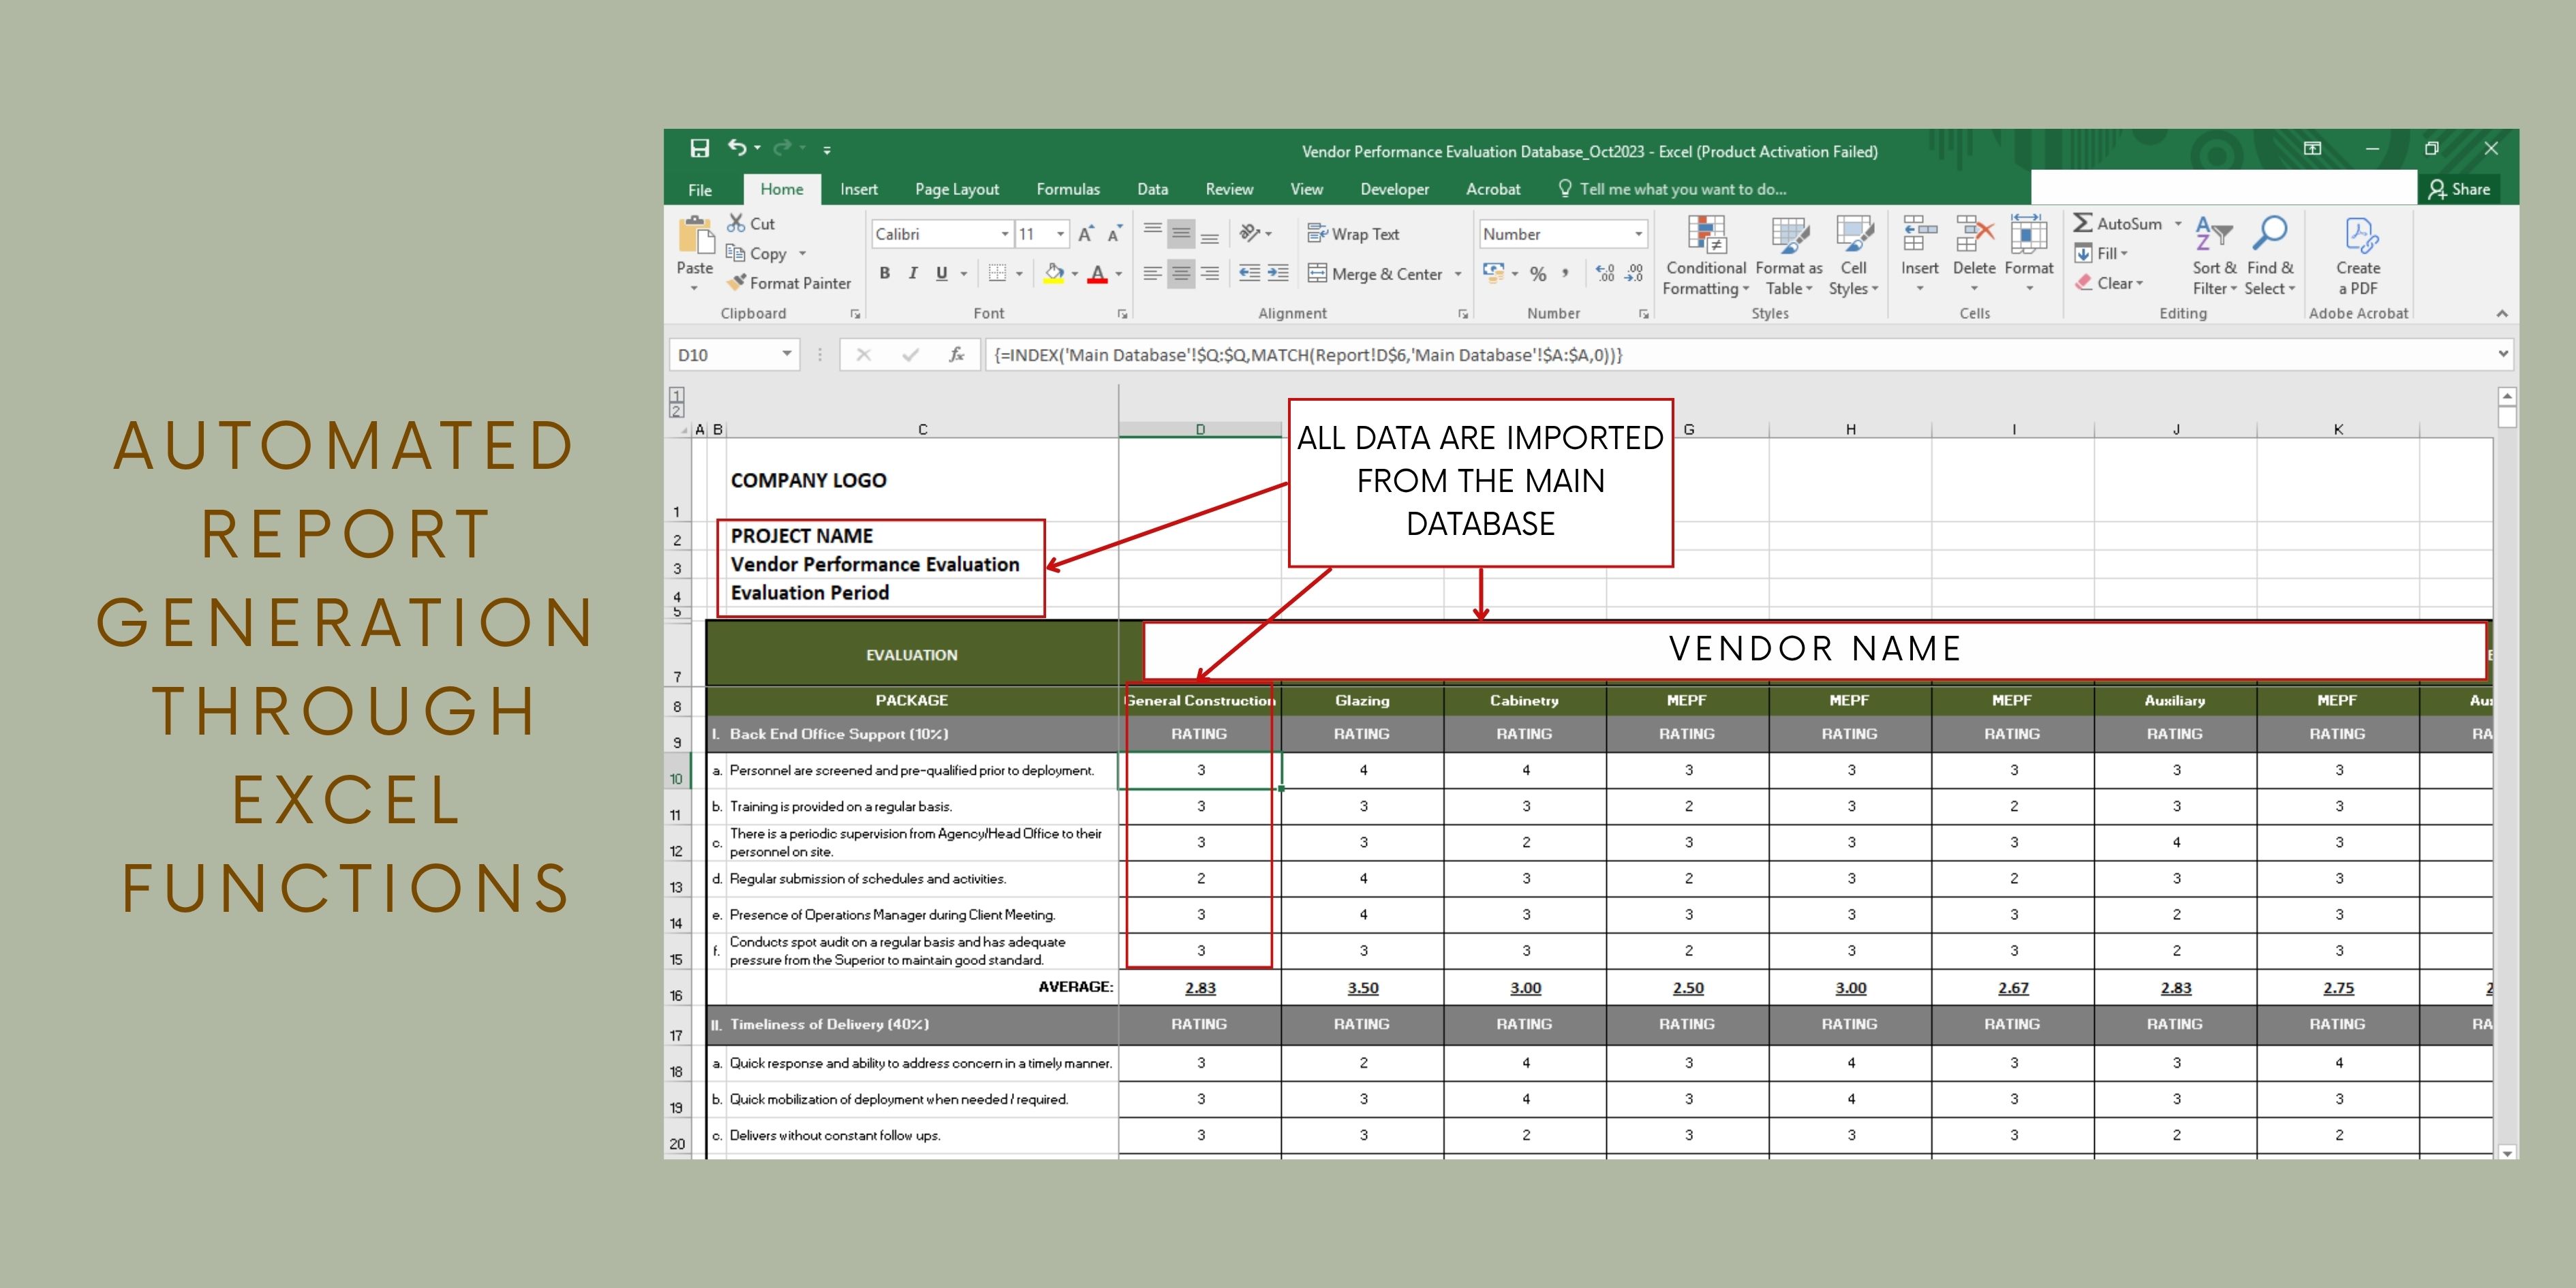2576x1288 pixels.
Task: Increase decimal places
Action: point(1605,273)
